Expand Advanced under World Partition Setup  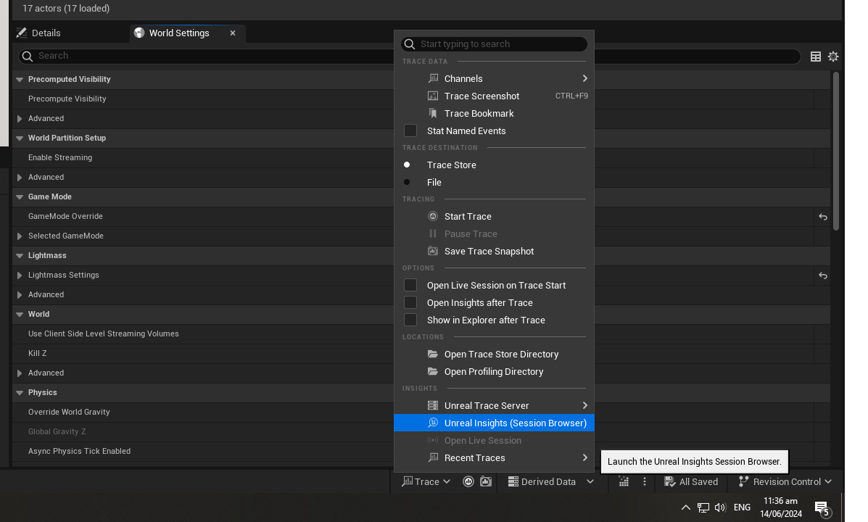point(20,178)
